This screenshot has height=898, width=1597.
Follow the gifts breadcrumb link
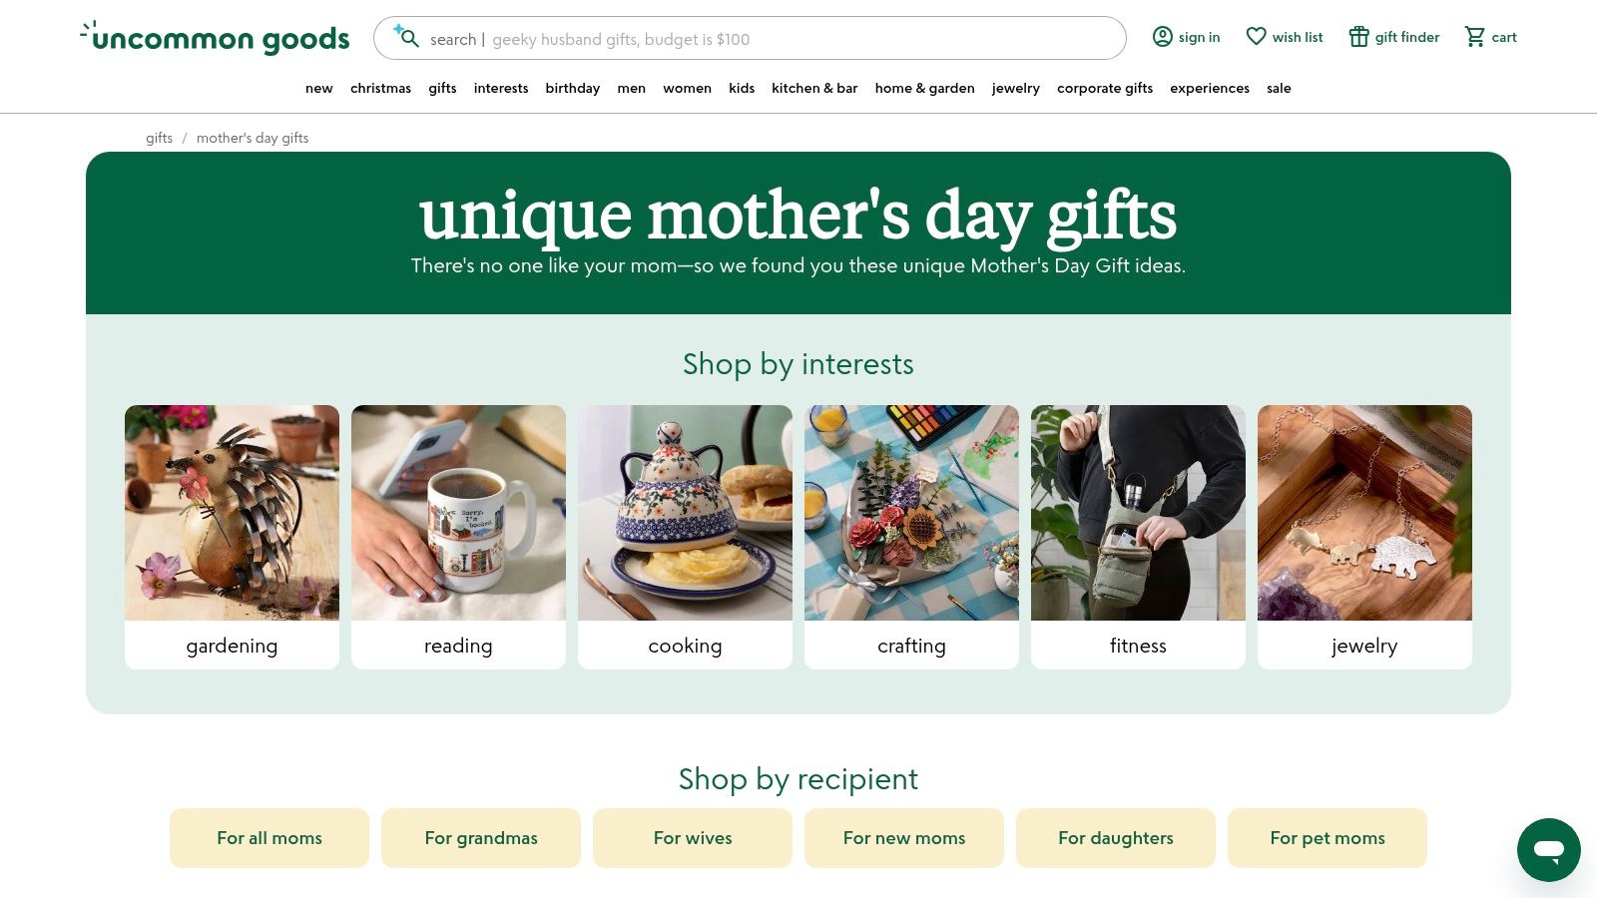[x=159, y=138]
